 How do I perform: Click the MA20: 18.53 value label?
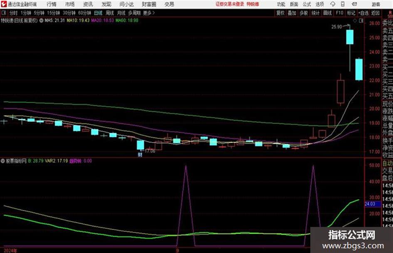click(x=102, y=20)
